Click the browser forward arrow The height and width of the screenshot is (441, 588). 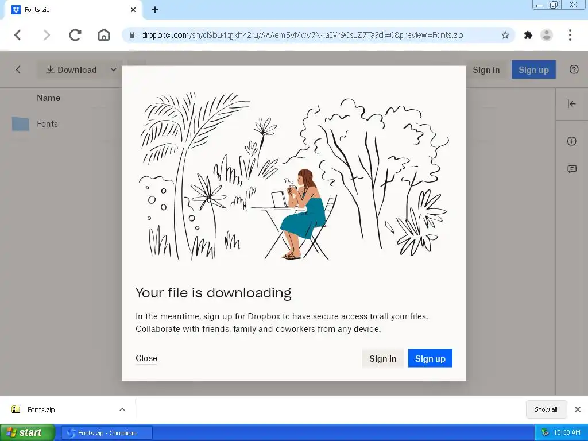coord(47,35)
